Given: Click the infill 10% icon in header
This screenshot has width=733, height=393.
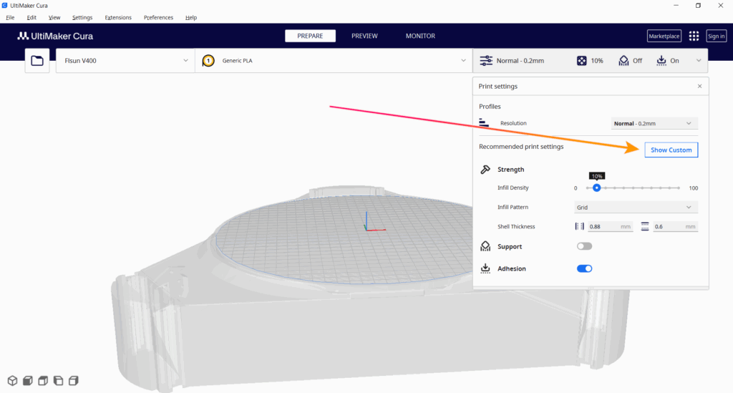Looking at the screenshot, I should [581, 61].
